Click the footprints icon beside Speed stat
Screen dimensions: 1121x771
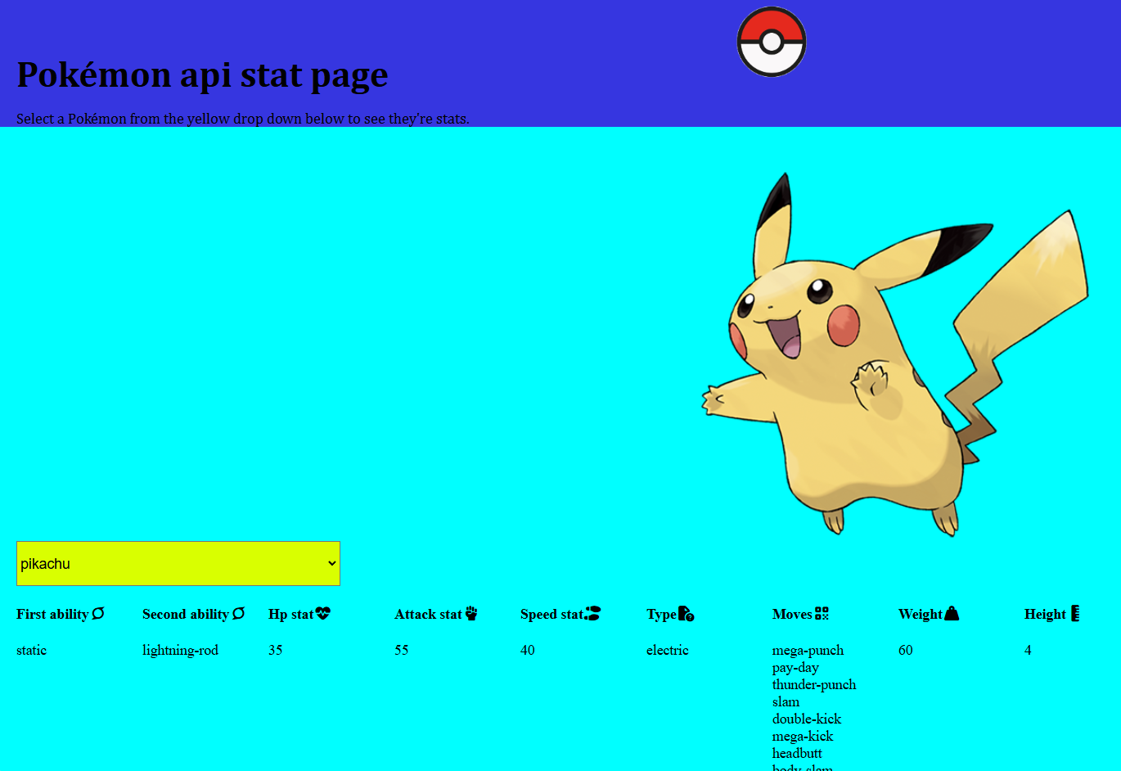pos(592,613)
